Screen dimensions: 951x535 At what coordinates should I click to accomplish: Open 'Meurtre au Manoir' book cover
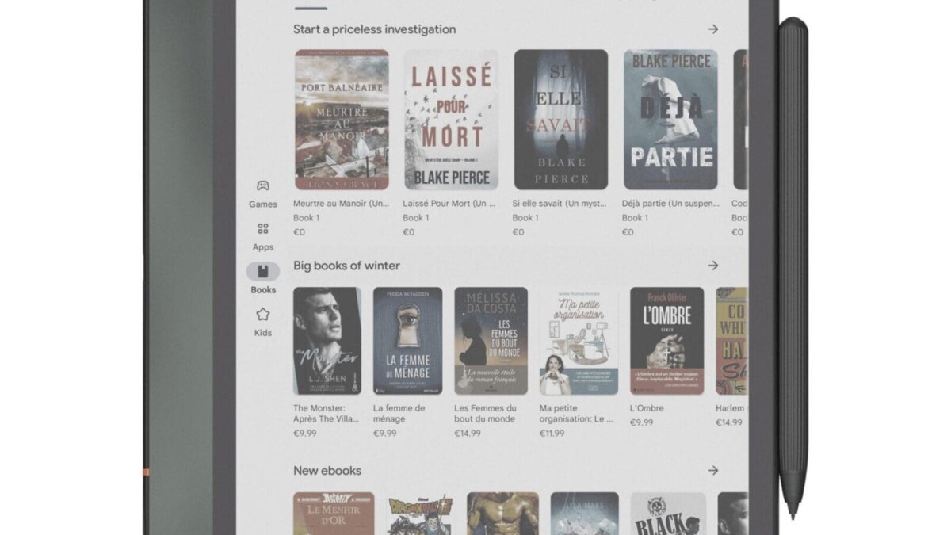[x=342, y=120]
